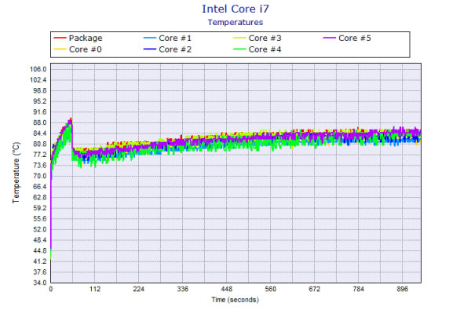Click the 52.0 value on temperature axis
Screen dimensions: 471x314
coord(40,229)
